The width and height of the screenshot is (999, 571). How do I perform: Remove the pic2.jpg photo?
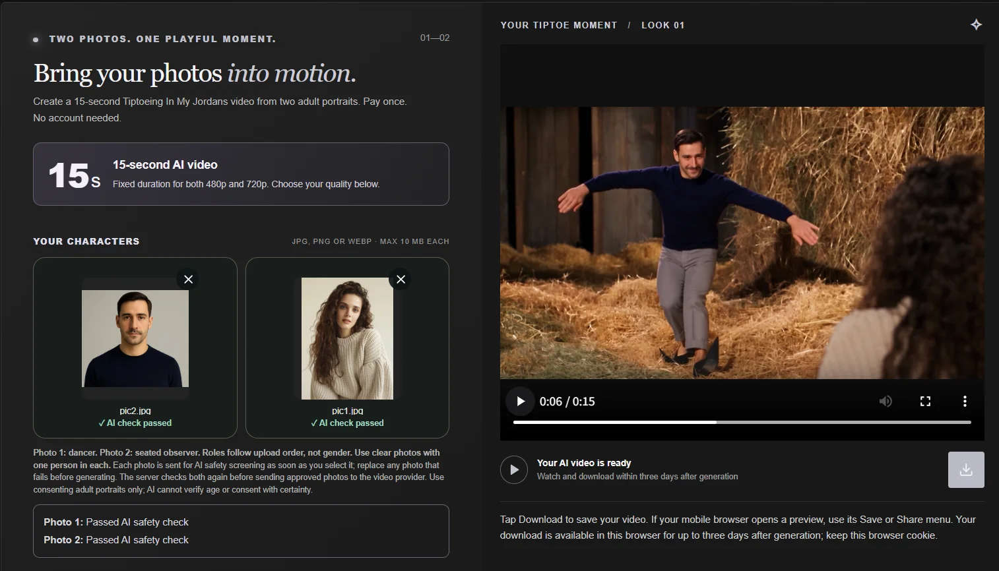(188, 280)
